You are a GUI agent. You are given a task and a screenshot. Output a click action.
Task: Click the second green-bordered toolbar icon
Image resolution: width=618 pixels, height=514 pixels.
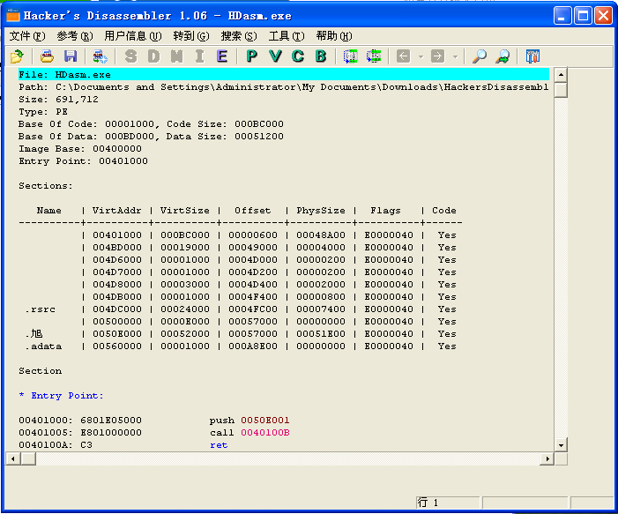click(373, 56)
